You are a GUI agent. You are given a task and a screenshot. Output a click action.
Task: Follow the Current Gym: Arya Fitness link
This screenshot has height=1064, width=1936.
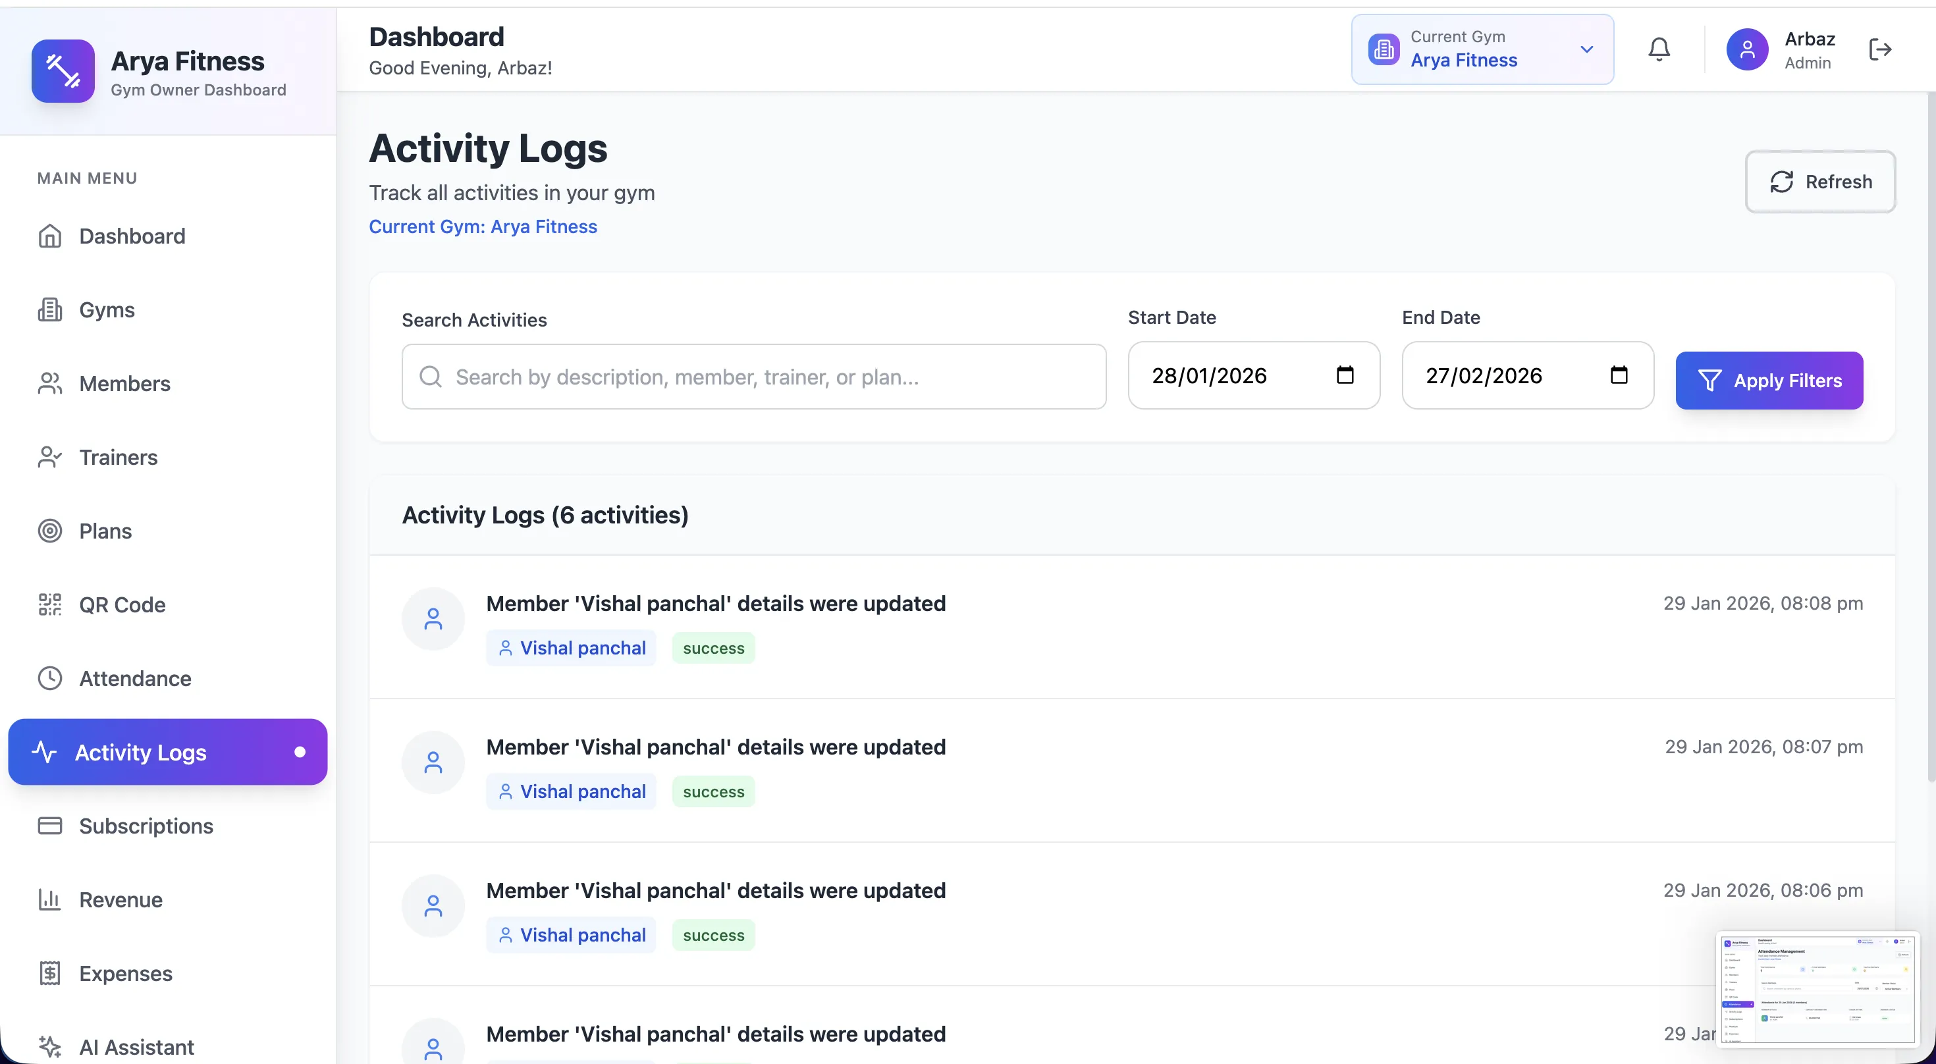click(483, 226)
